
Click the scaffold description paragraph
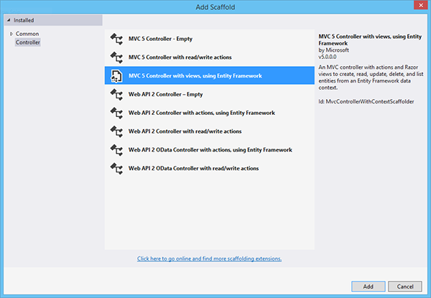tap(371, 78)
